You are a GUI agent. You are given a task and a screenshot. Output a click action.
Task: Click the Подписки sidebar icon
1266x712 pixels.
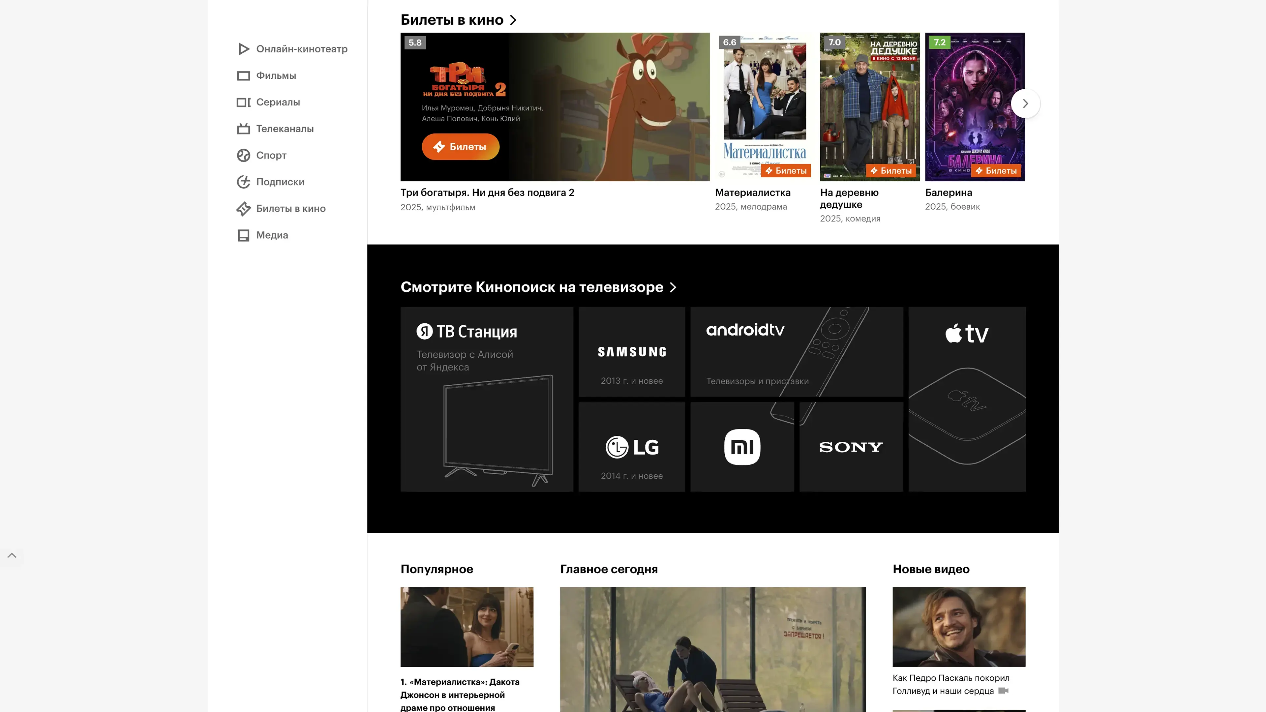click(x=243, y=182)
